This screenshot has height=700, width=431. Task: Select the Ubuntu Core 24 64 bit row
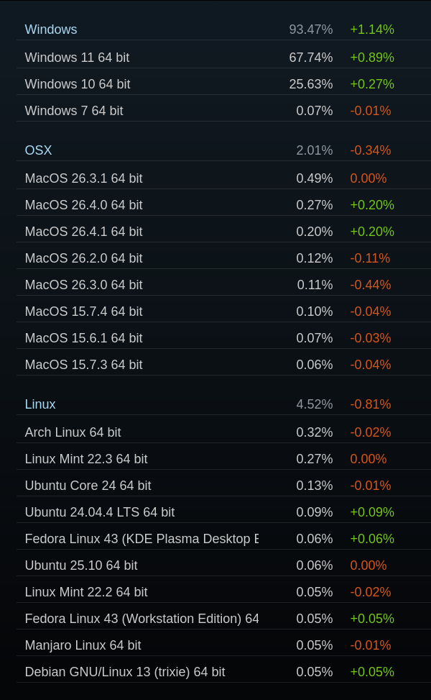[223, 486]
